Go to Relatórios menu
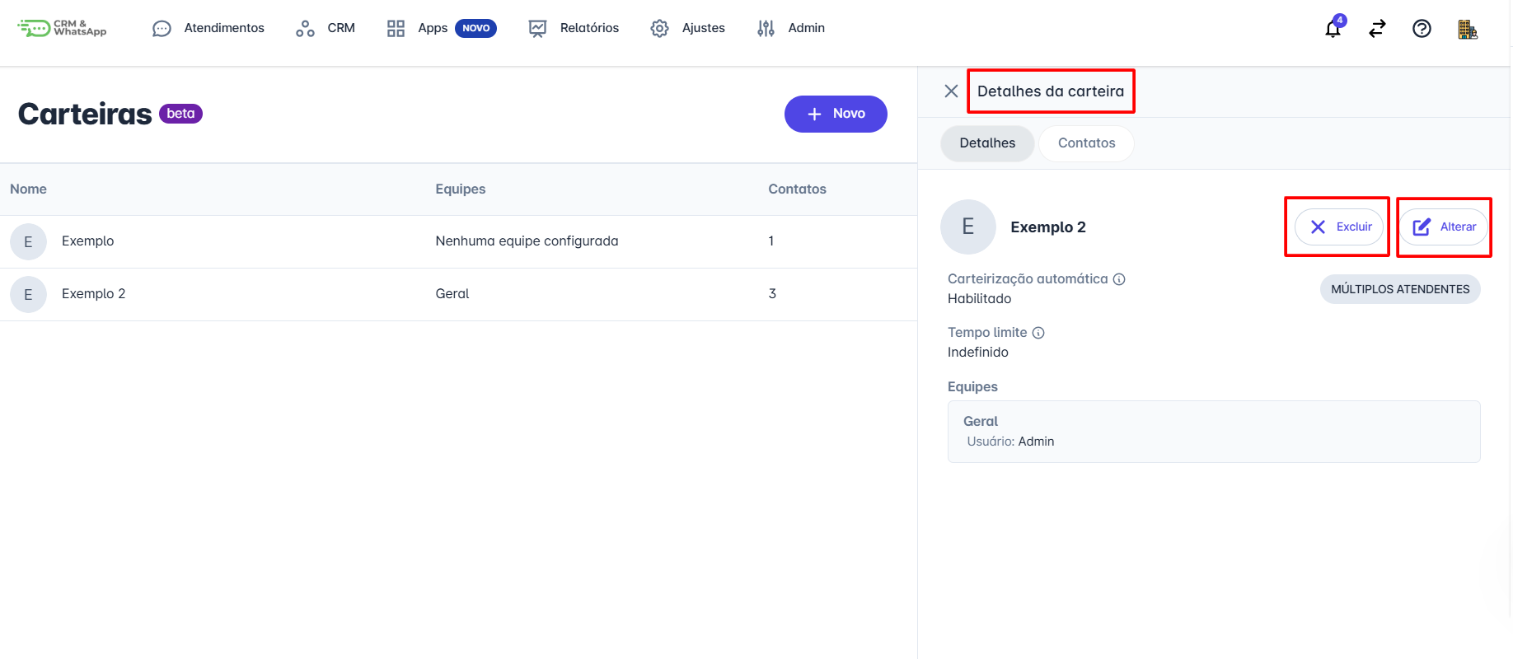 574,28
